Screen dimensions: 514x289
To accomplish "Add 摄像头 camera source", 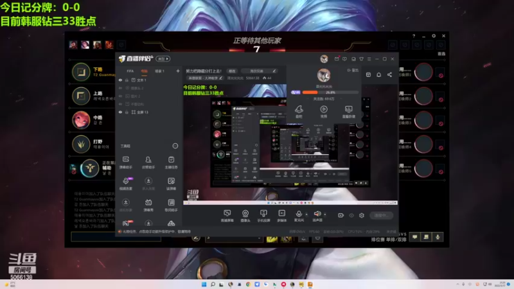I will click(245, 216).
